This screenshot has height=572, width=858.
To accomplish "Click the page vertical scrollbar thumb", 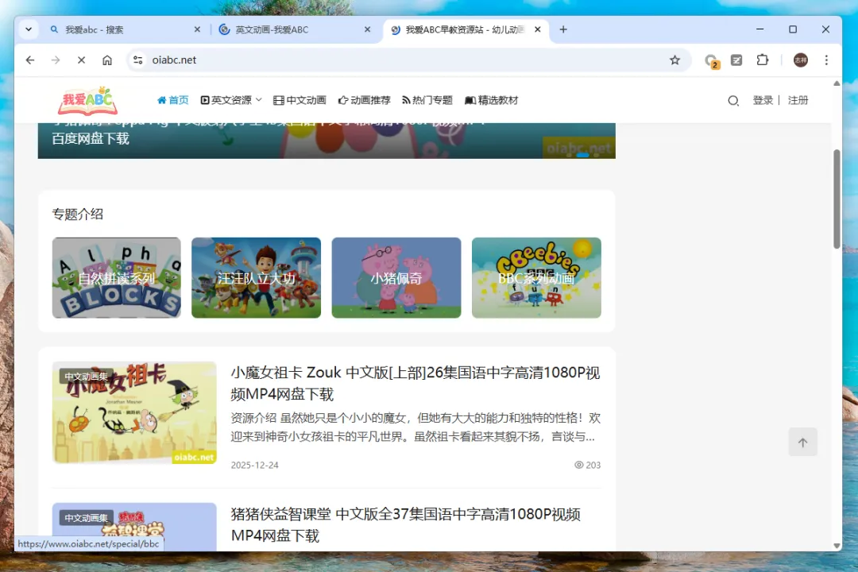I will (x=837, y=199).
